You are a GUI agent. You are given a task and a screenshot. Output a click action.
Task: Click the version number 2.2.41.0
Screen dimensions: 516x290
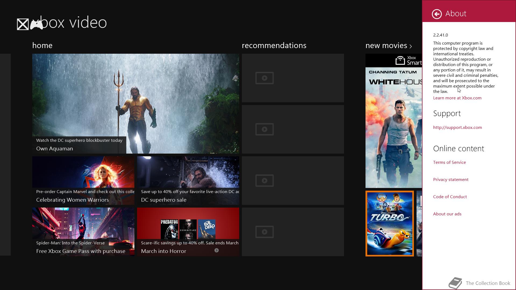(440, 35)
